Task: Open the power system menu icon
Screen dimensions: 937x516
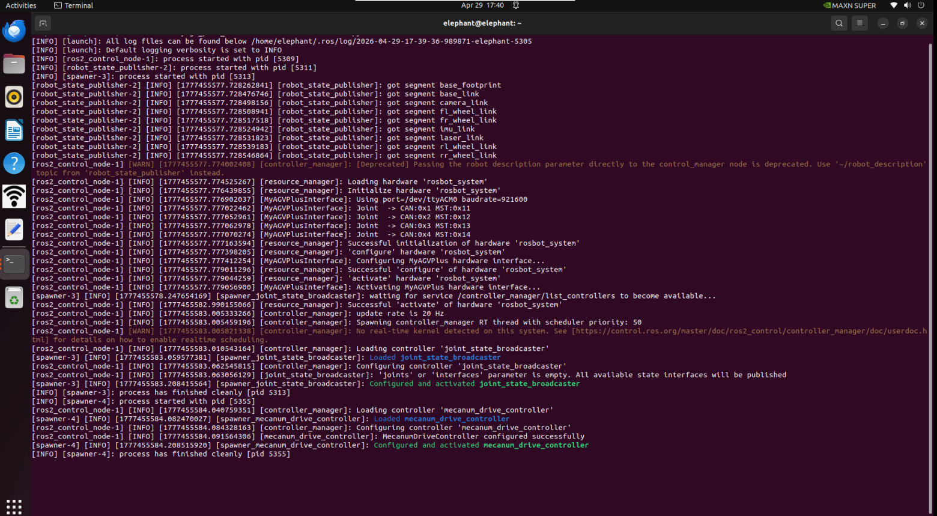Action: tap(921, 5)
